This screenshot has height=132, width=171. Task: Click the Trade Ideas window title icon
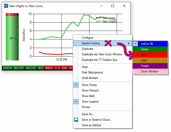tap(6, 6)
